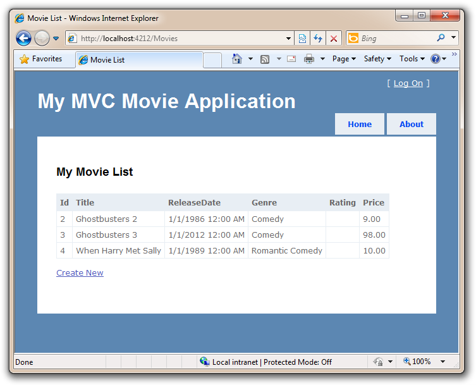This screenshot has width=476, height=385.
Task: Click the Bing search magnifier icon
Action: pyautogui.click(x=441, y=38)
